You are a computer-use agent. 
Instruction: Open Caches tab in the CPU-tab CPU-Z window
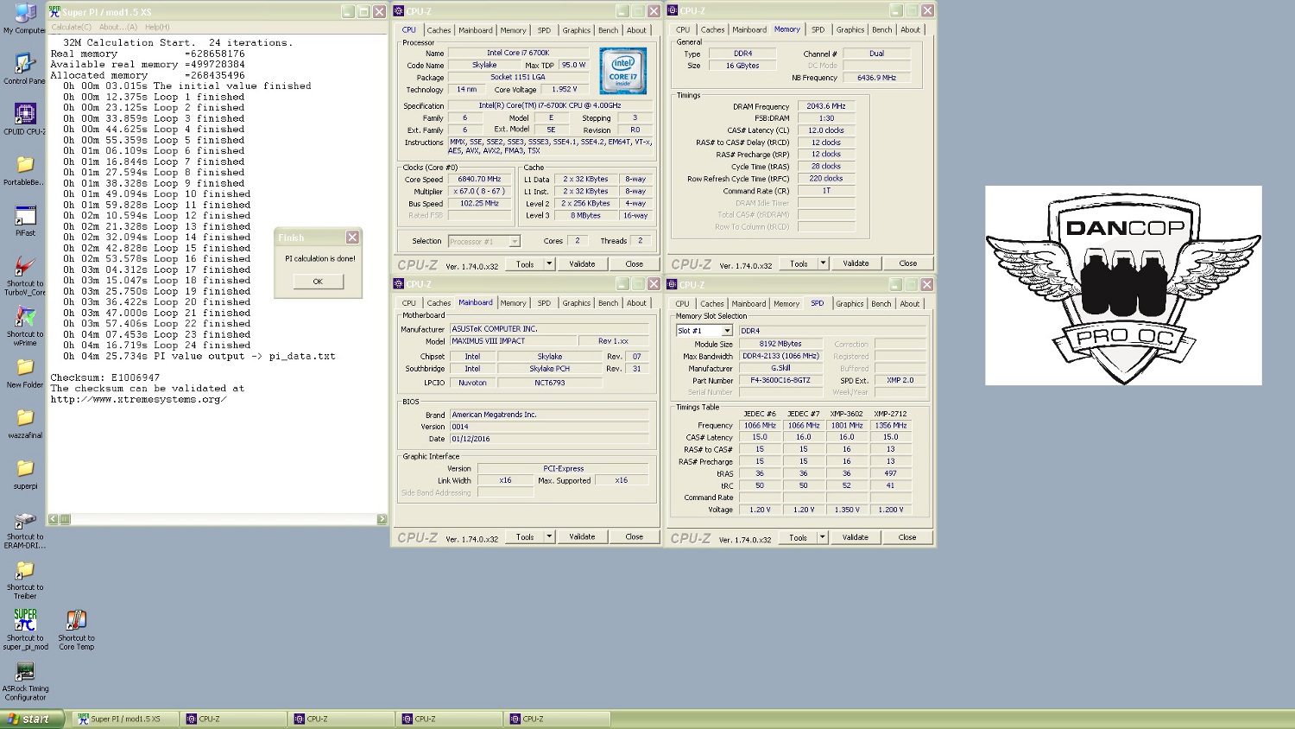coord(439,30)
